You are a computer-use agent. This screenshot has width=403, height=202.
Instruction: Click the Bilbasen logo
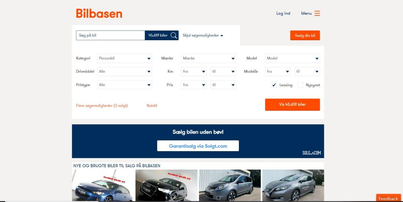99,14
